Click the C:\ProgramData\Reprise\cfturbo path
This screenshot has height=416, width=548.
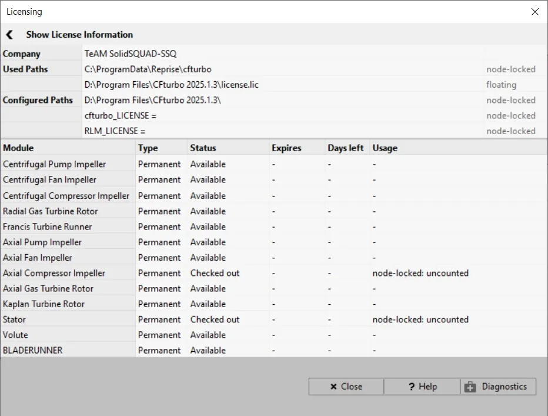(148, 69)
